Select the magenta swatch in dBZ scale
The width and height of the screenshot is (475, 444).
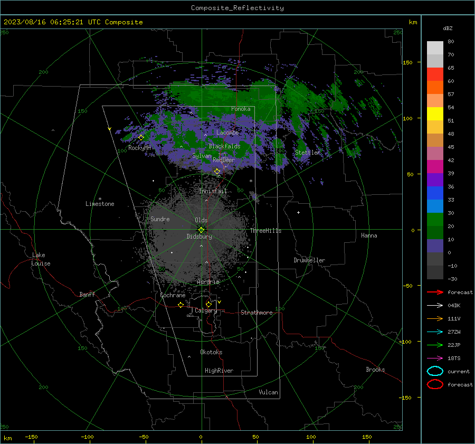tap(435, 166)
